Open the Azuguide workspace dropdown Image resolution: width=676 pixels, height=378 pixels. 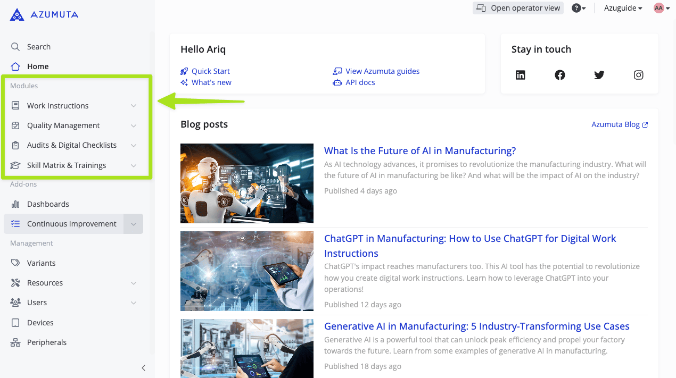point(623,8)
